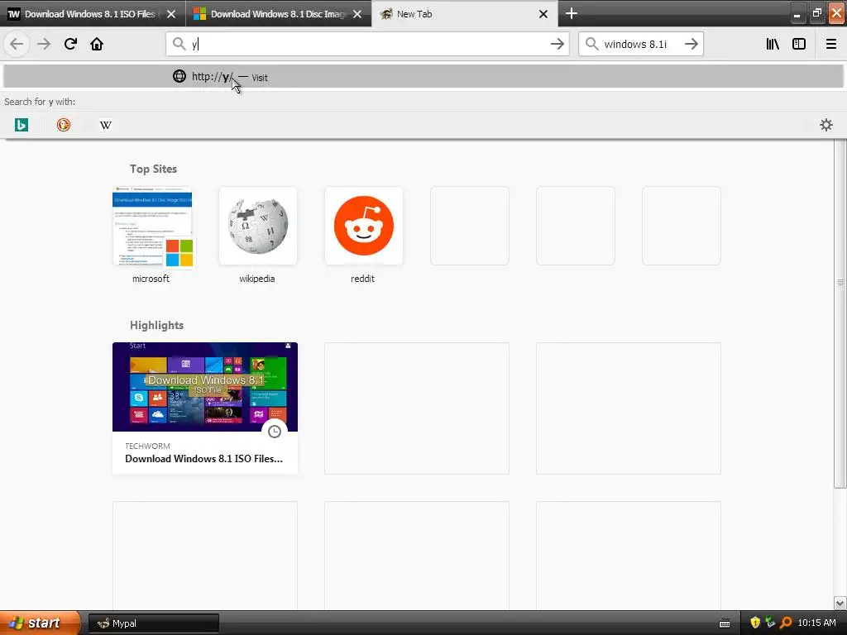847x635 pixels.
Task: Visit the http://y/ suggestion
Action: 423,77
